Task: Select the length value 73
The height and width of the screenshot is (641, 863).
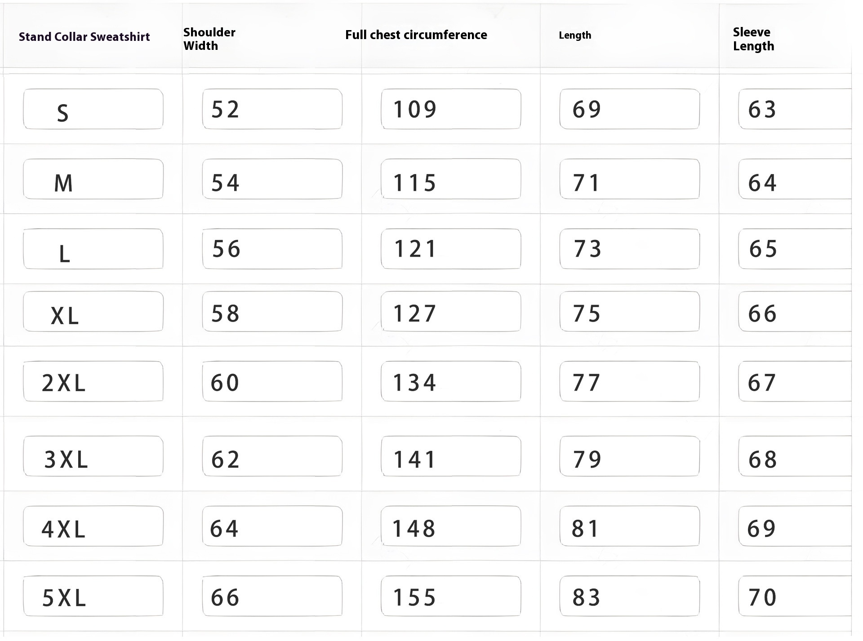Action: click(629, 249)
